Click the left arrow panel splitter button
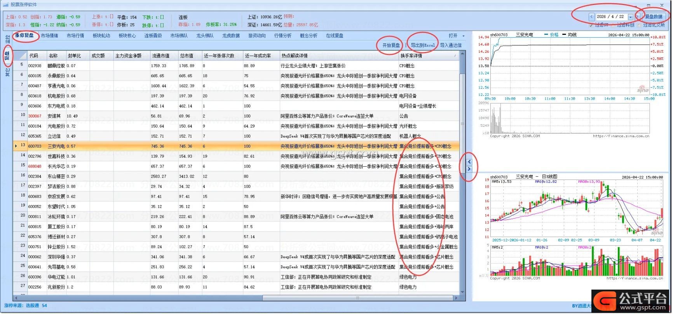The height and width of the screenshot is (314, 673). click(x=469, y=162)
